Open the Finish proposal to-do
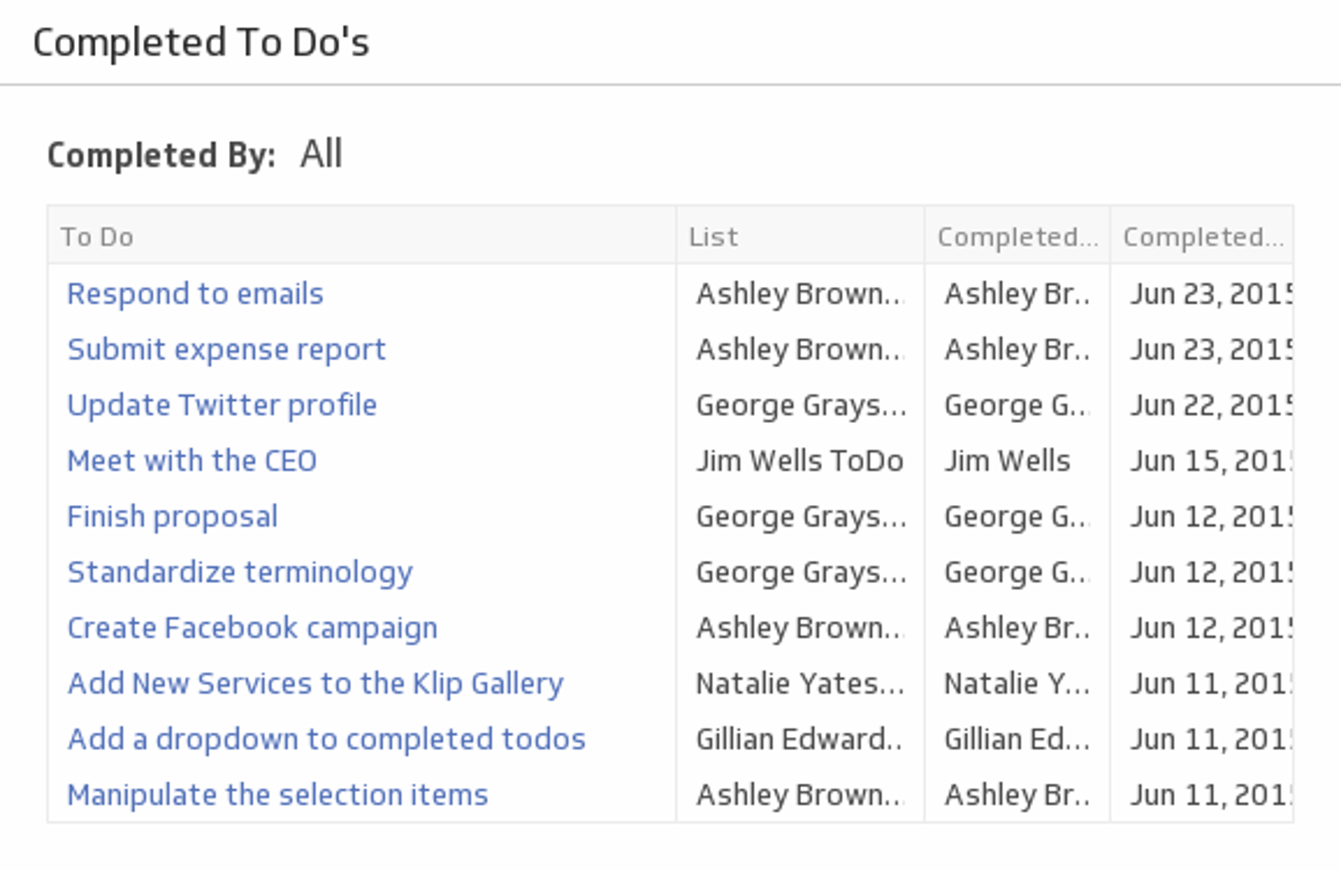The height and width of the screenshot is (870, 1341). tap(172, 516)
